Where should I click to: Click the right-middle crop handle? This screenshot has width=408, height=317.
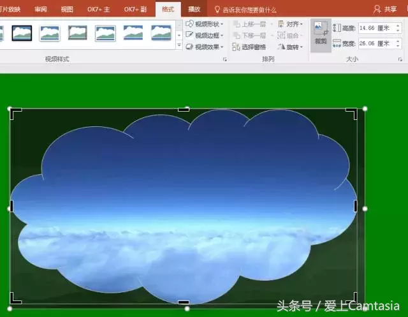pos(356,205)
